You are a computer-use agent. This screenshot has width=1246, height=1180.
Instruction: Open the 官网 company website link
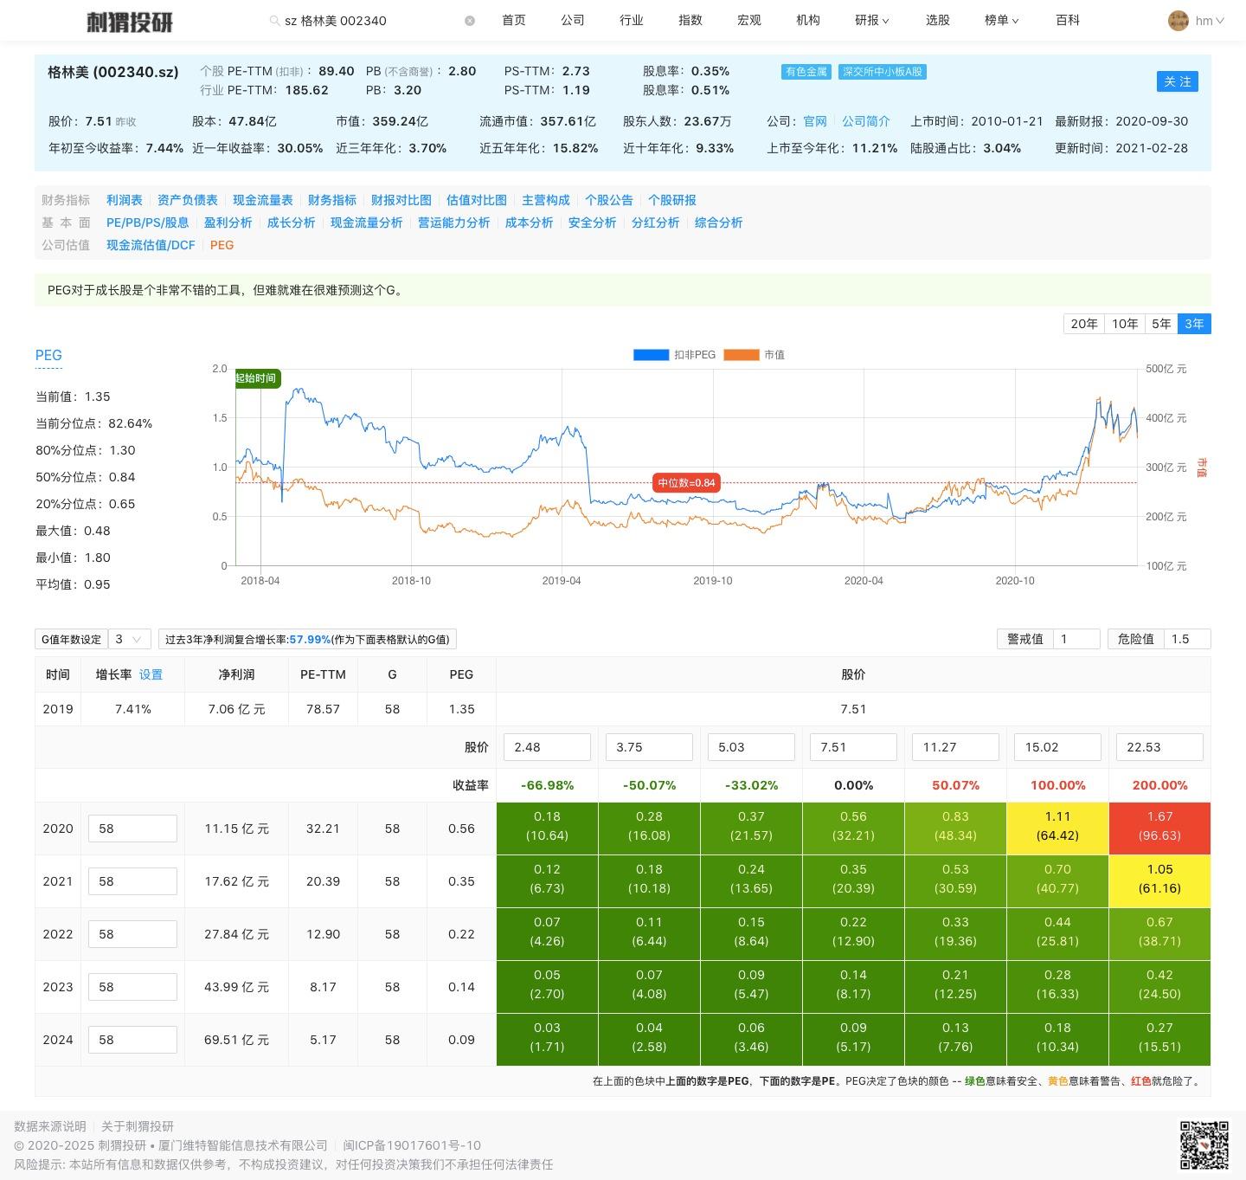click(815, 122)
